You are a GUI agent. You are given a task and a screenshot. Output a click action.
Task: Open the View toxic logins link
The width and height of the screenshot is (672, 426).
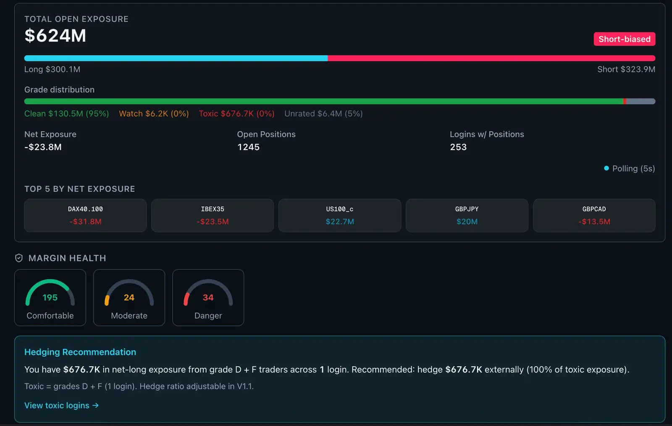[x=61, y=405]
